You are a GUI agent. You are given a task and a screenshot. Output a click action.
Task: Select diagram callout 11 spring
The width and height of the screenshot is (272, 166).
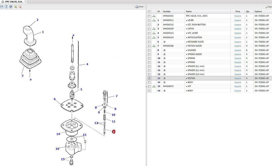114,122
